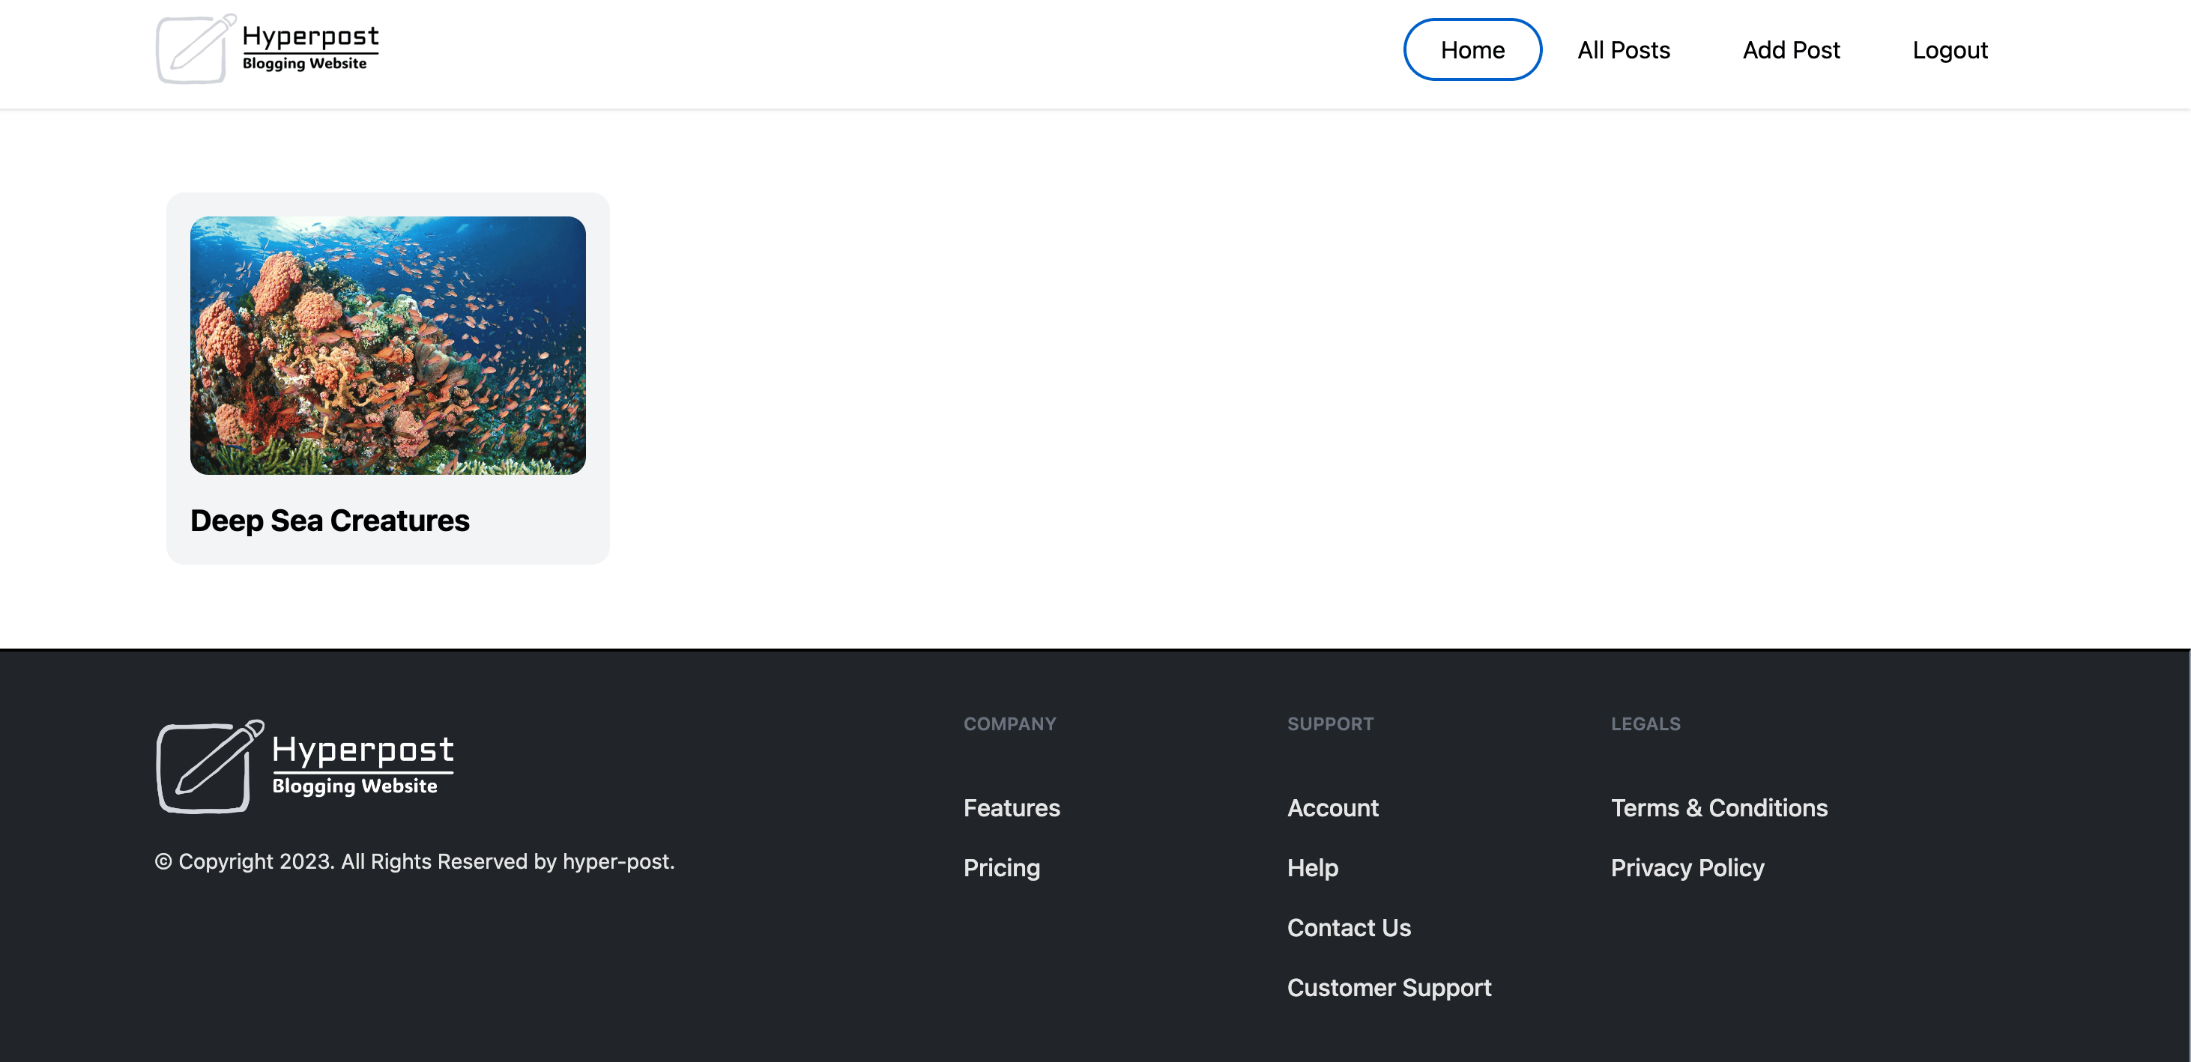Click Customer Support in the footer
This screenshot has height=1062, width=2191.
(1390, 987)
